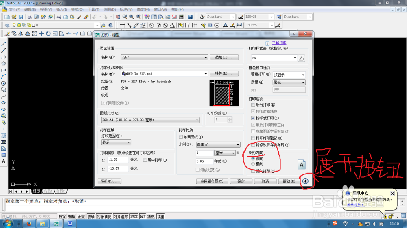
Task: Select the Circle tool in draw toolbar
Action: [4, 83]
